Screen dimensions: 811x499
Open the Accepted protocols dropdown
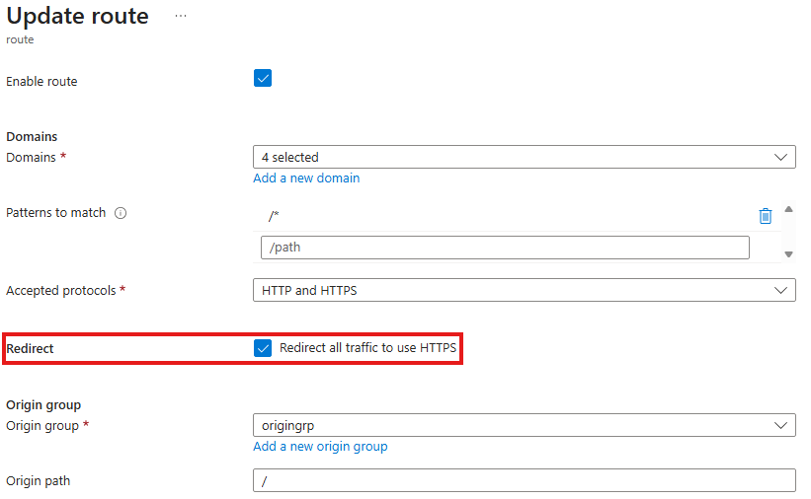tap(524, 290)
